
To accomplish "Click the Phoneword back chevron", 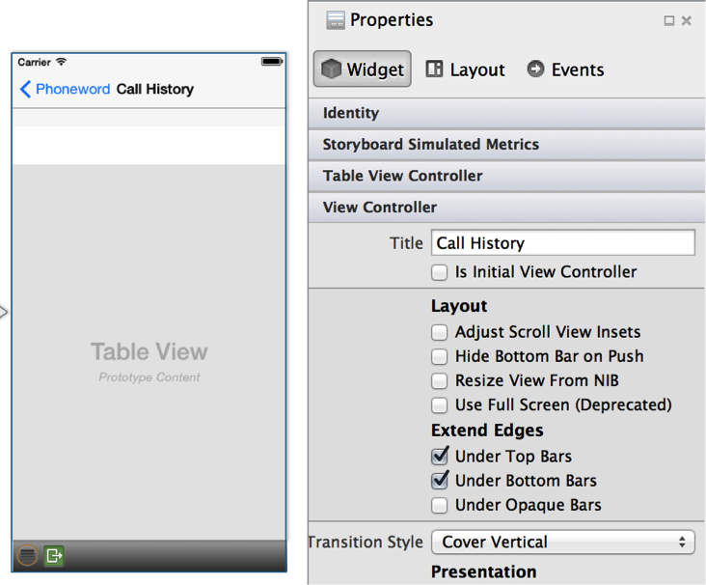I will (25, 90).
